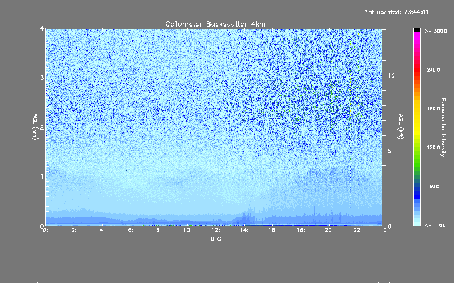Click the "AGL (km)" left axis label
Viewport: 454px width, 283px height.
click(35, 127)
